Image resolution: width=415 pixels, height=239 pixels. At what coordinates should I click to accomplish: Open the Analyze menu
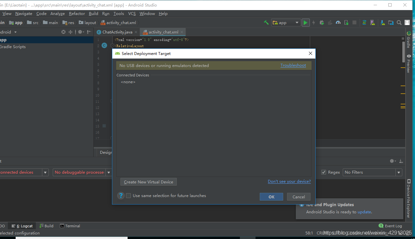pos(58,14)
